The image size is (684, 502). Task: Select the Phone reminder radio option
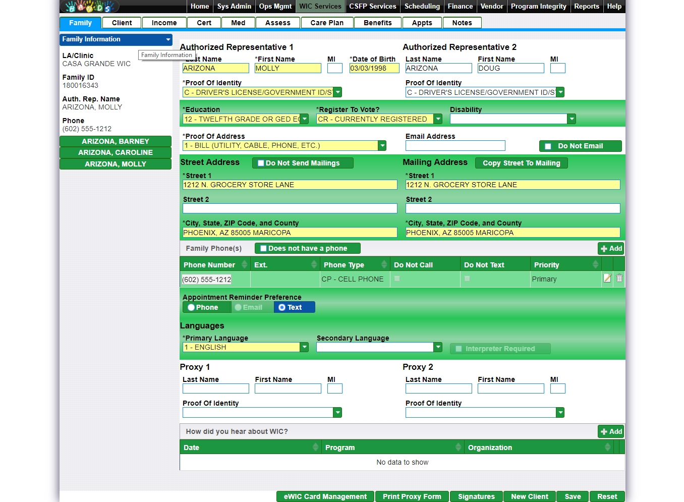pyautogui.click(x=191, y=307)
